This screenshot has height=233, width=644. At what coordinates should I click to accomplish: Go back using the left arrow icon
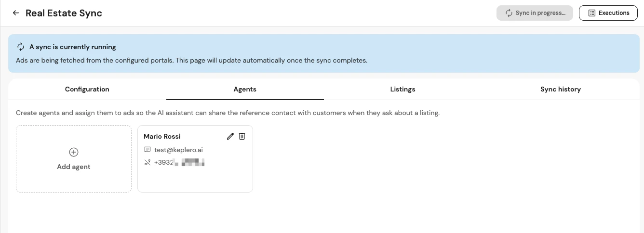(16, 13)
